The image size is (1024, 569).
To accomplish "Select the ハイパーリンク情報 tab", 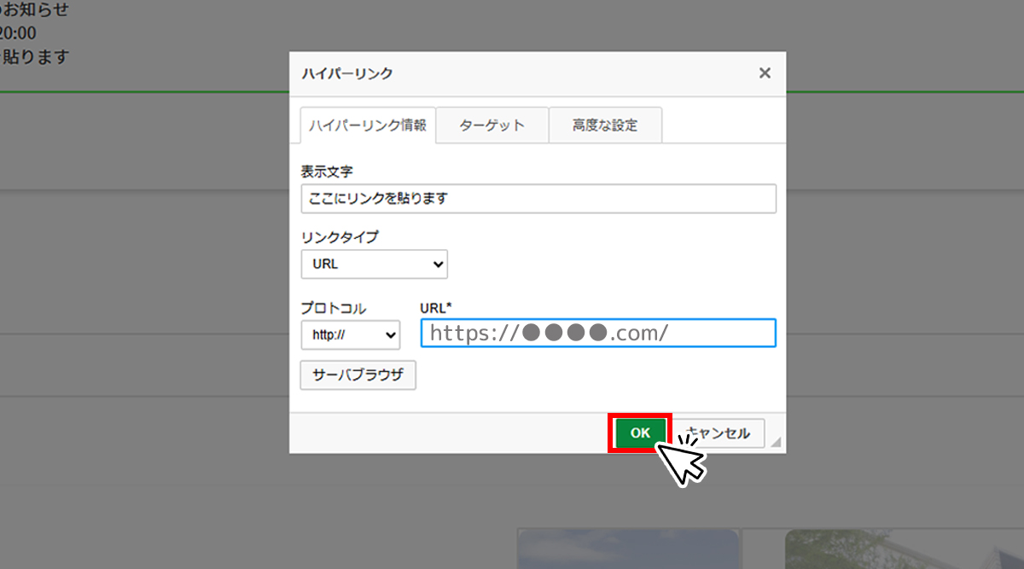I will click(x=368, y=125).
